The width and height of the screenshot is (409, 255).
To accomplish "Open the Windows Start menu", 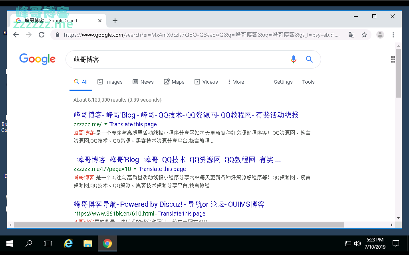I will pos(10,243).
